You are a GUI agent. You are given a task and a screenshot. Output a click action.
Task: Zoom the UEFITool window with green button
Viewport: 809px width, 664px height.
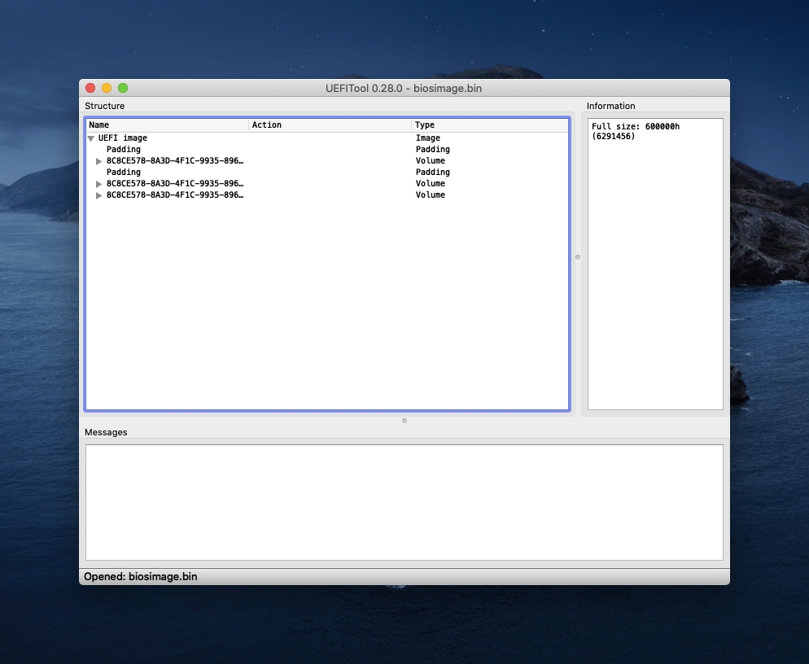point(123,88)
